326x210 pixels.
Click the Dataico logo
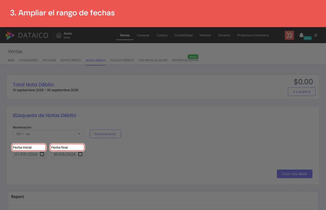[x=27, y=35]
